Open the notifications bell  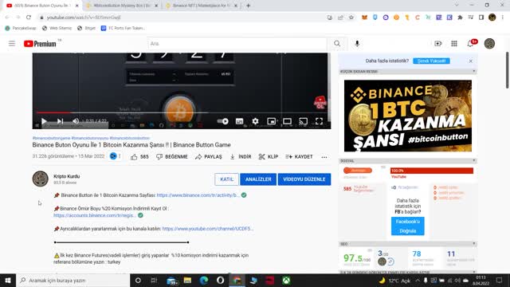coord(470,44)
